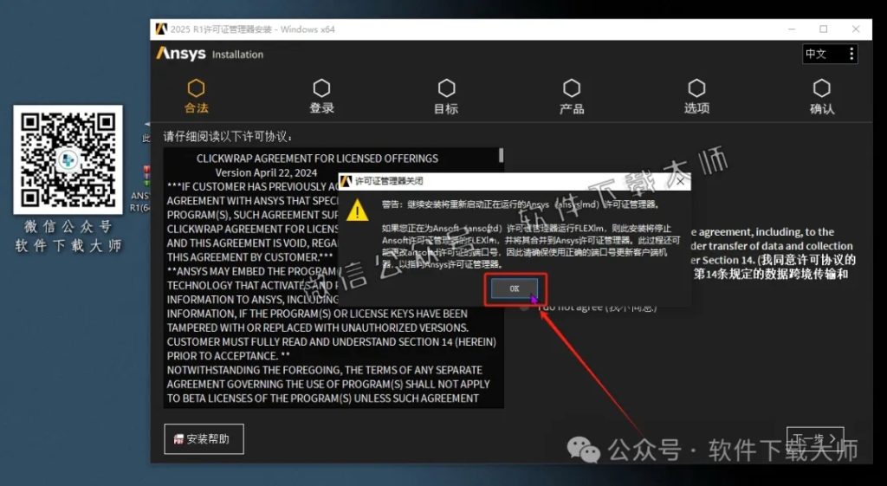
Task: Maximize the installer window
Action: [x=824, y=29]
